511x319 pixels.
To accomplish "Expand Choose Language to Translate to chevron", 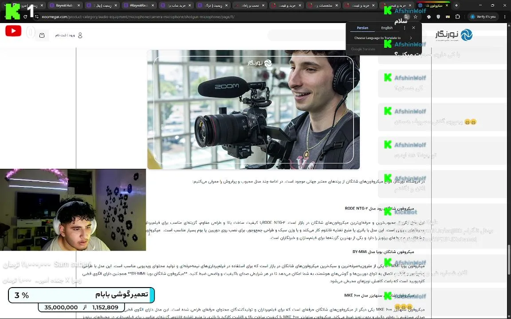I will coord(411,38).
